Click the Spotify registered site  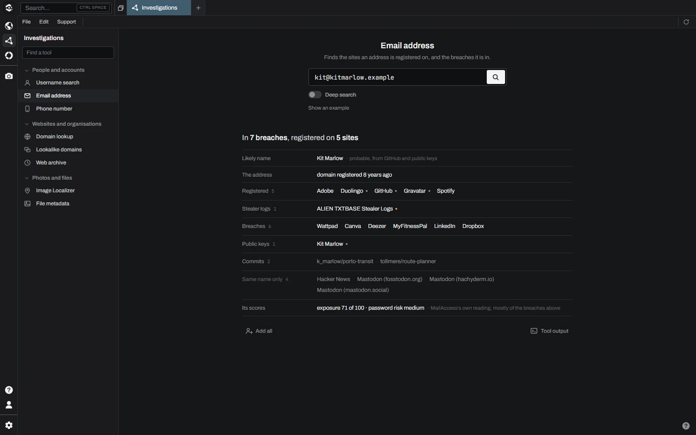coord(445,191)
